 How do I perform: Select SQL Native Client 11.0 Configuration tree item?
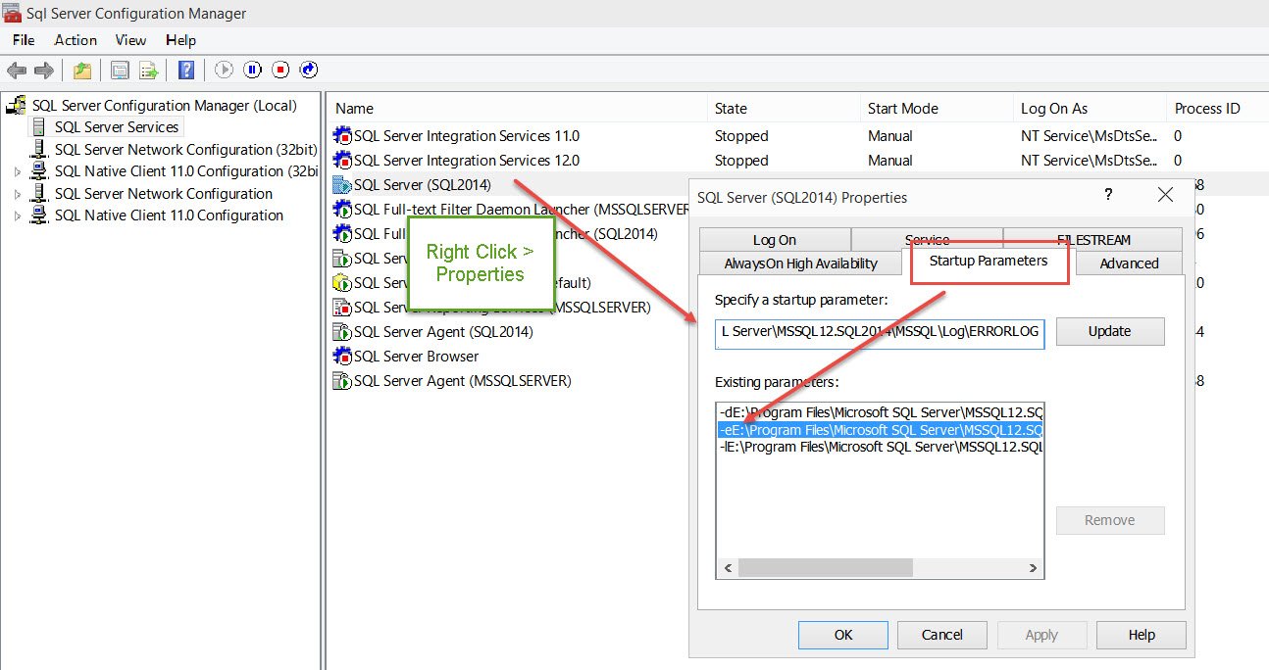point(169,215)
